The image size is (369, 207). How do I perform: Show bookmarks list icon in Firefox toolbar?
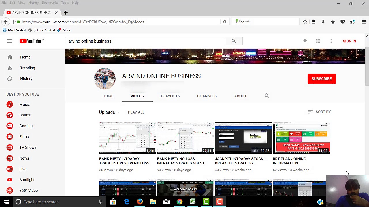[314, 22]
